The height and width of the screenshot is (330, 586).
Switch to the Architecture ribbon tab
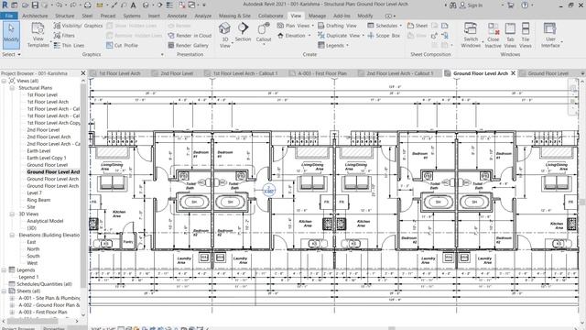pos(35,16)
